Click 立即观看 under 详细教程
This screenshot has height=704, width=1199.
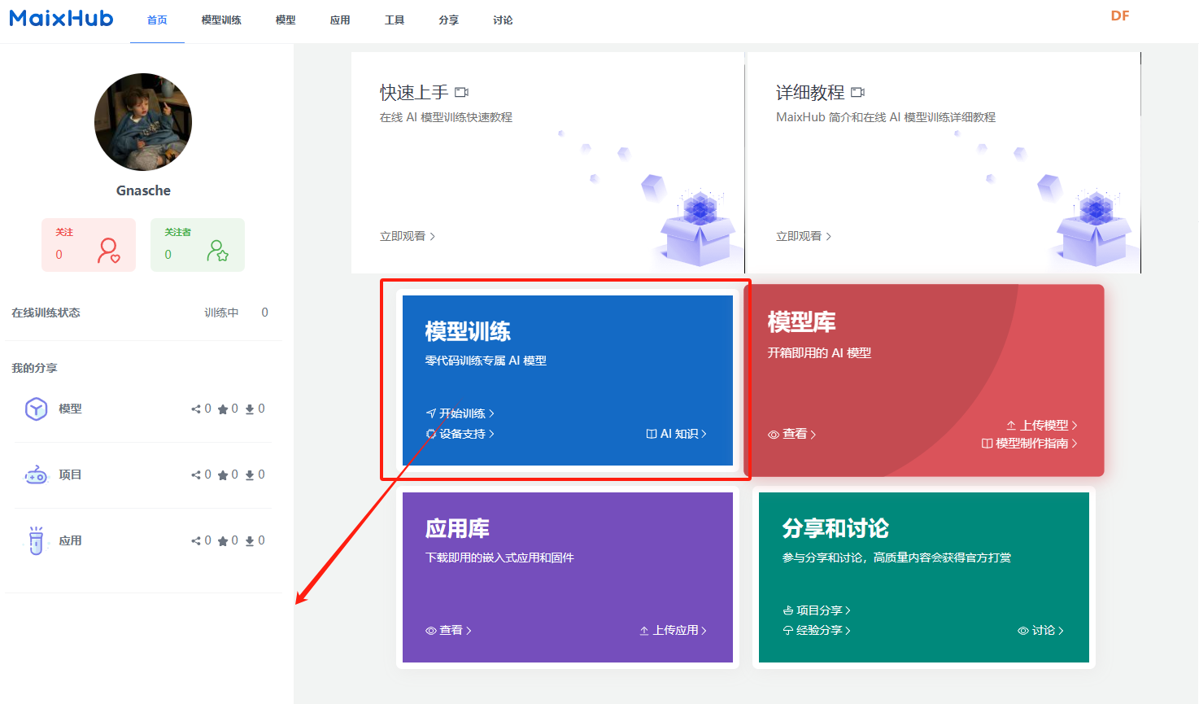[x=804, y=236]
